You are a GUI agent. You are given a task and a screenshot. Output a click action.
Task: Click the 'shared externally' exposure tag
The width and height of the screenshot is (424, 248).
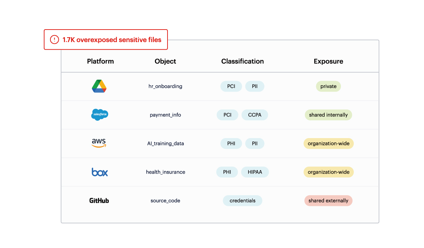point(328,201)
